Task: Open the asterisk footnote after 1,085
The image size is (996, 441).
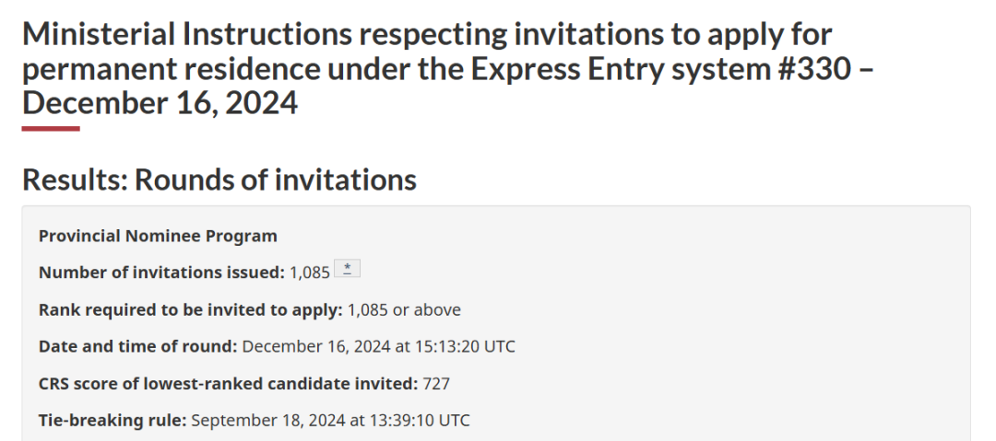Action: [x=347, y=269]
